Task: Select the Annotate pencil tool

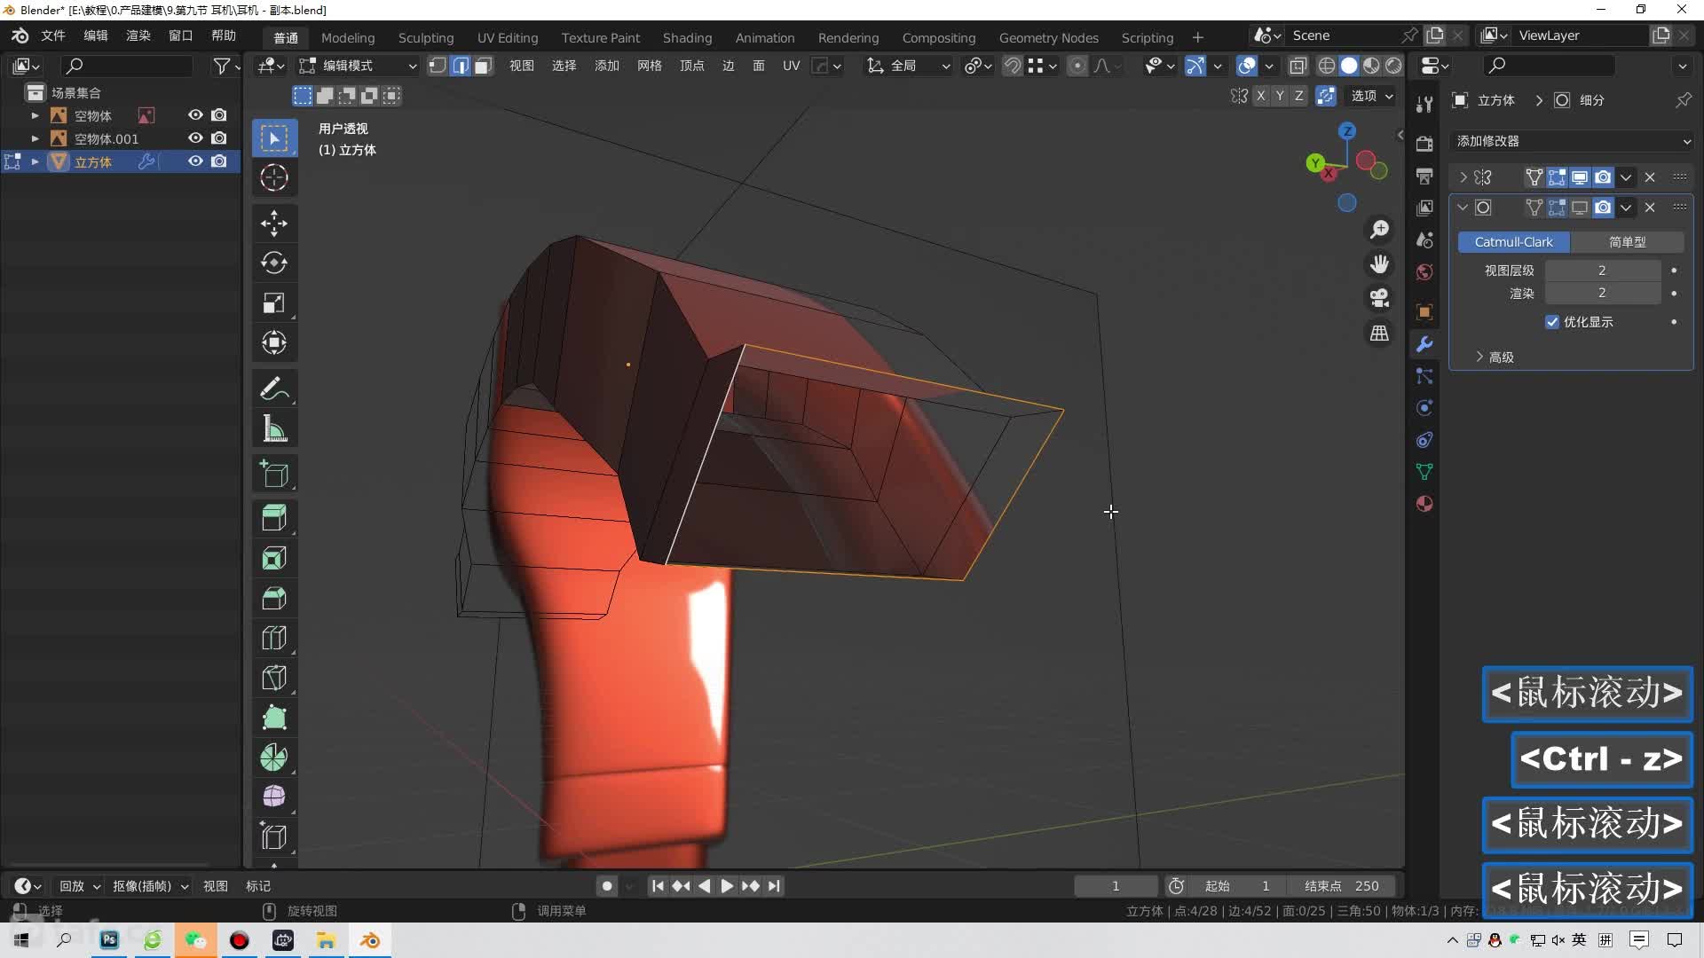Action: pos(274,389)
